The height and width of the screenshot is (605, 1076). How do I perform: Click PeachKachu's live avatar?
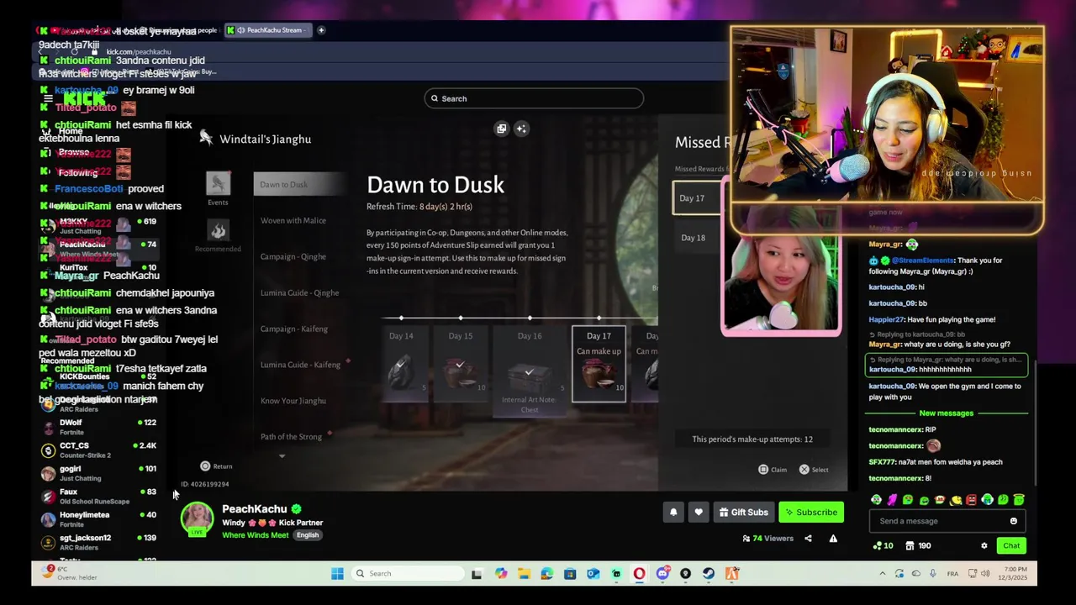coord(198,518)
